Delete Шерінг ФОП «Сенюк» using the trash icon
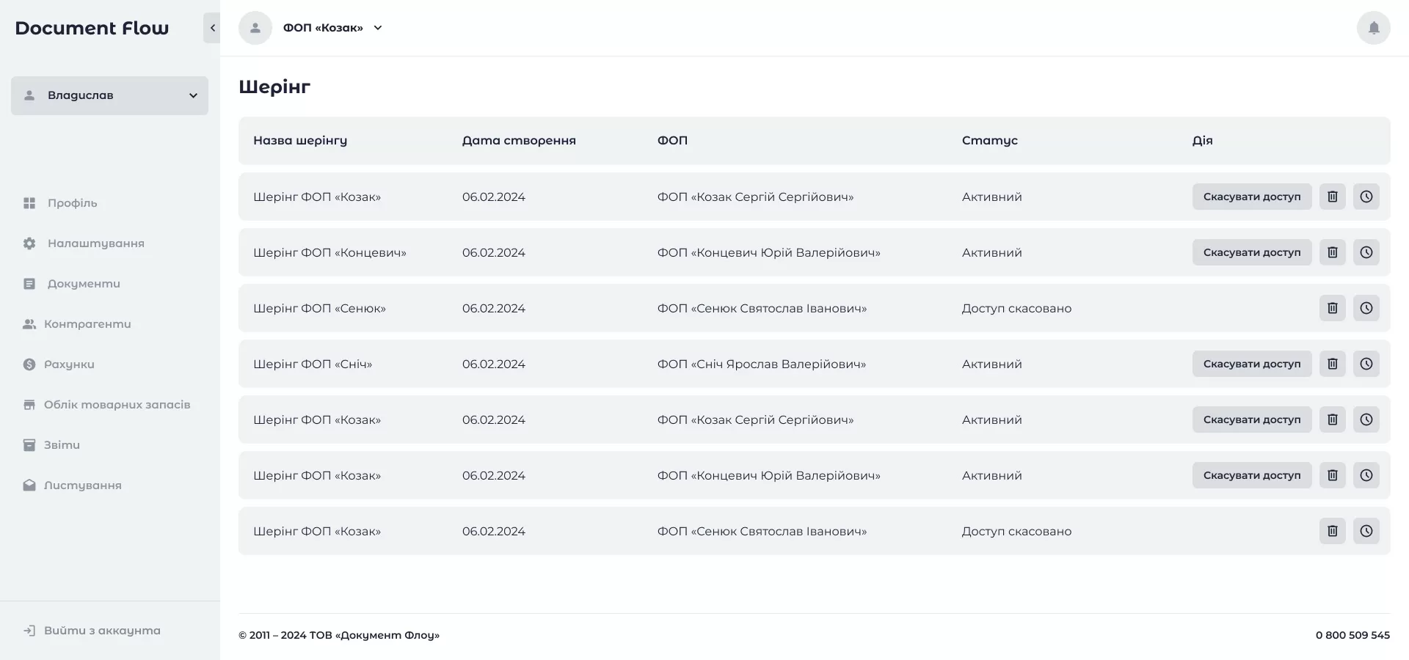 click(x=1333, y=308)
